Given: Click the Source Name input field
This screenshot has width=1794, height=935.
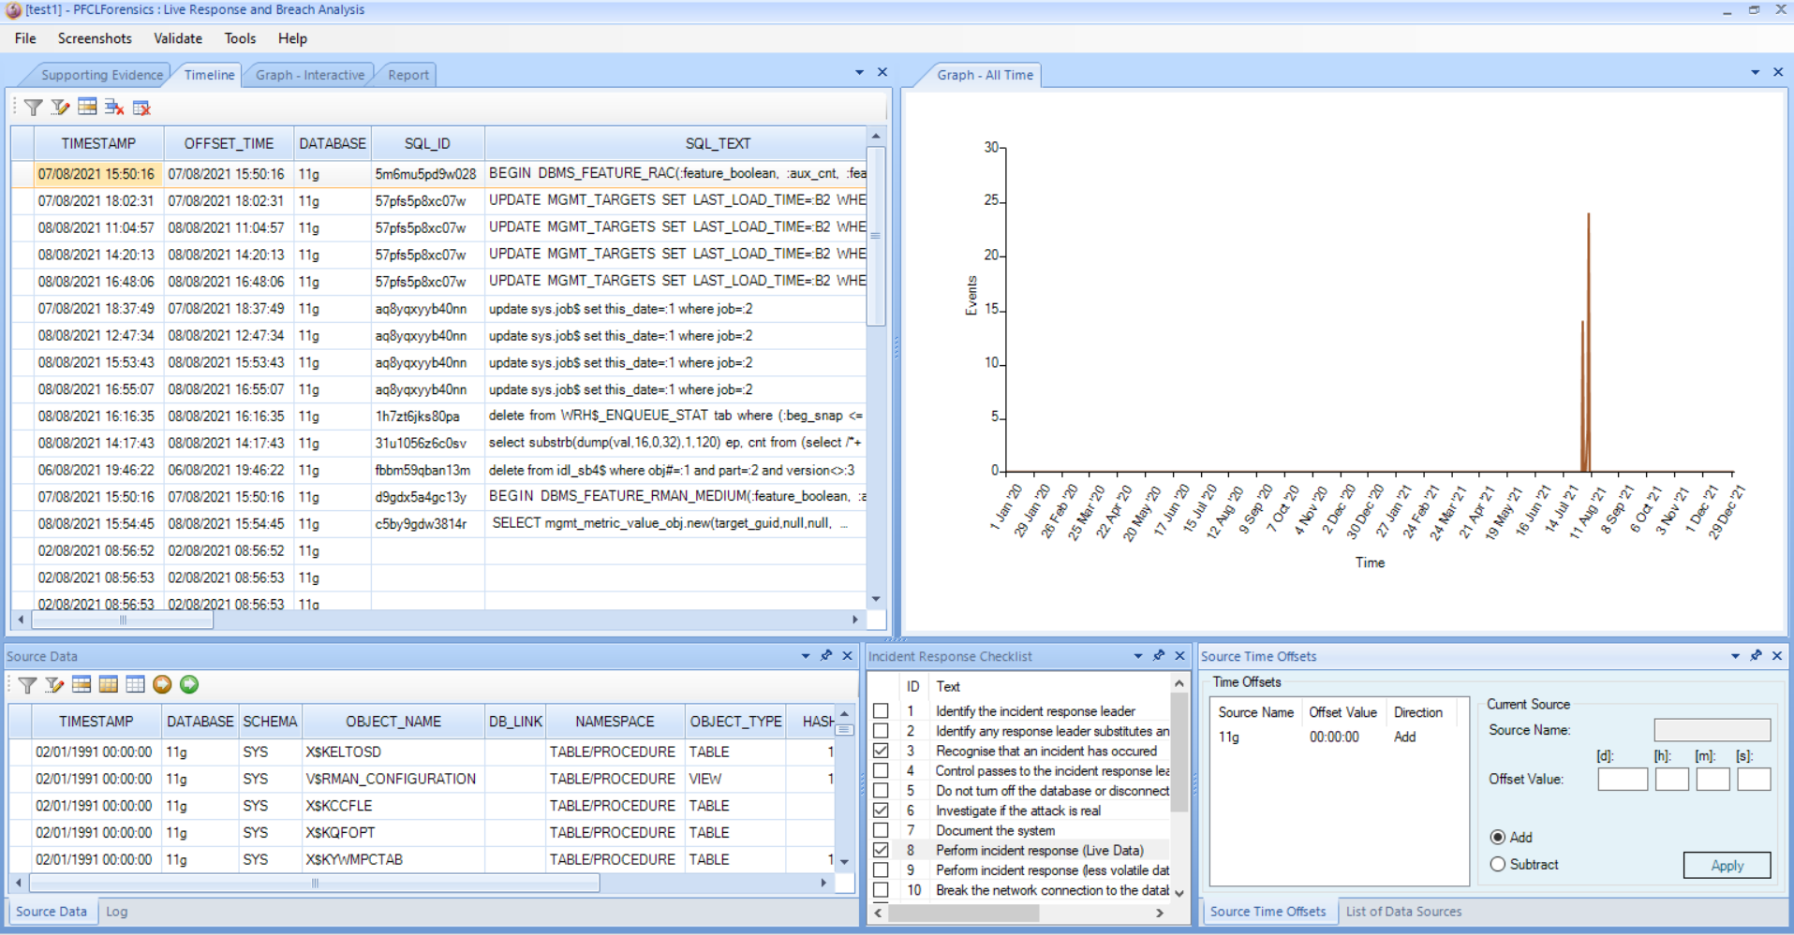Looking at the screenshot, I should point(1712,730).
